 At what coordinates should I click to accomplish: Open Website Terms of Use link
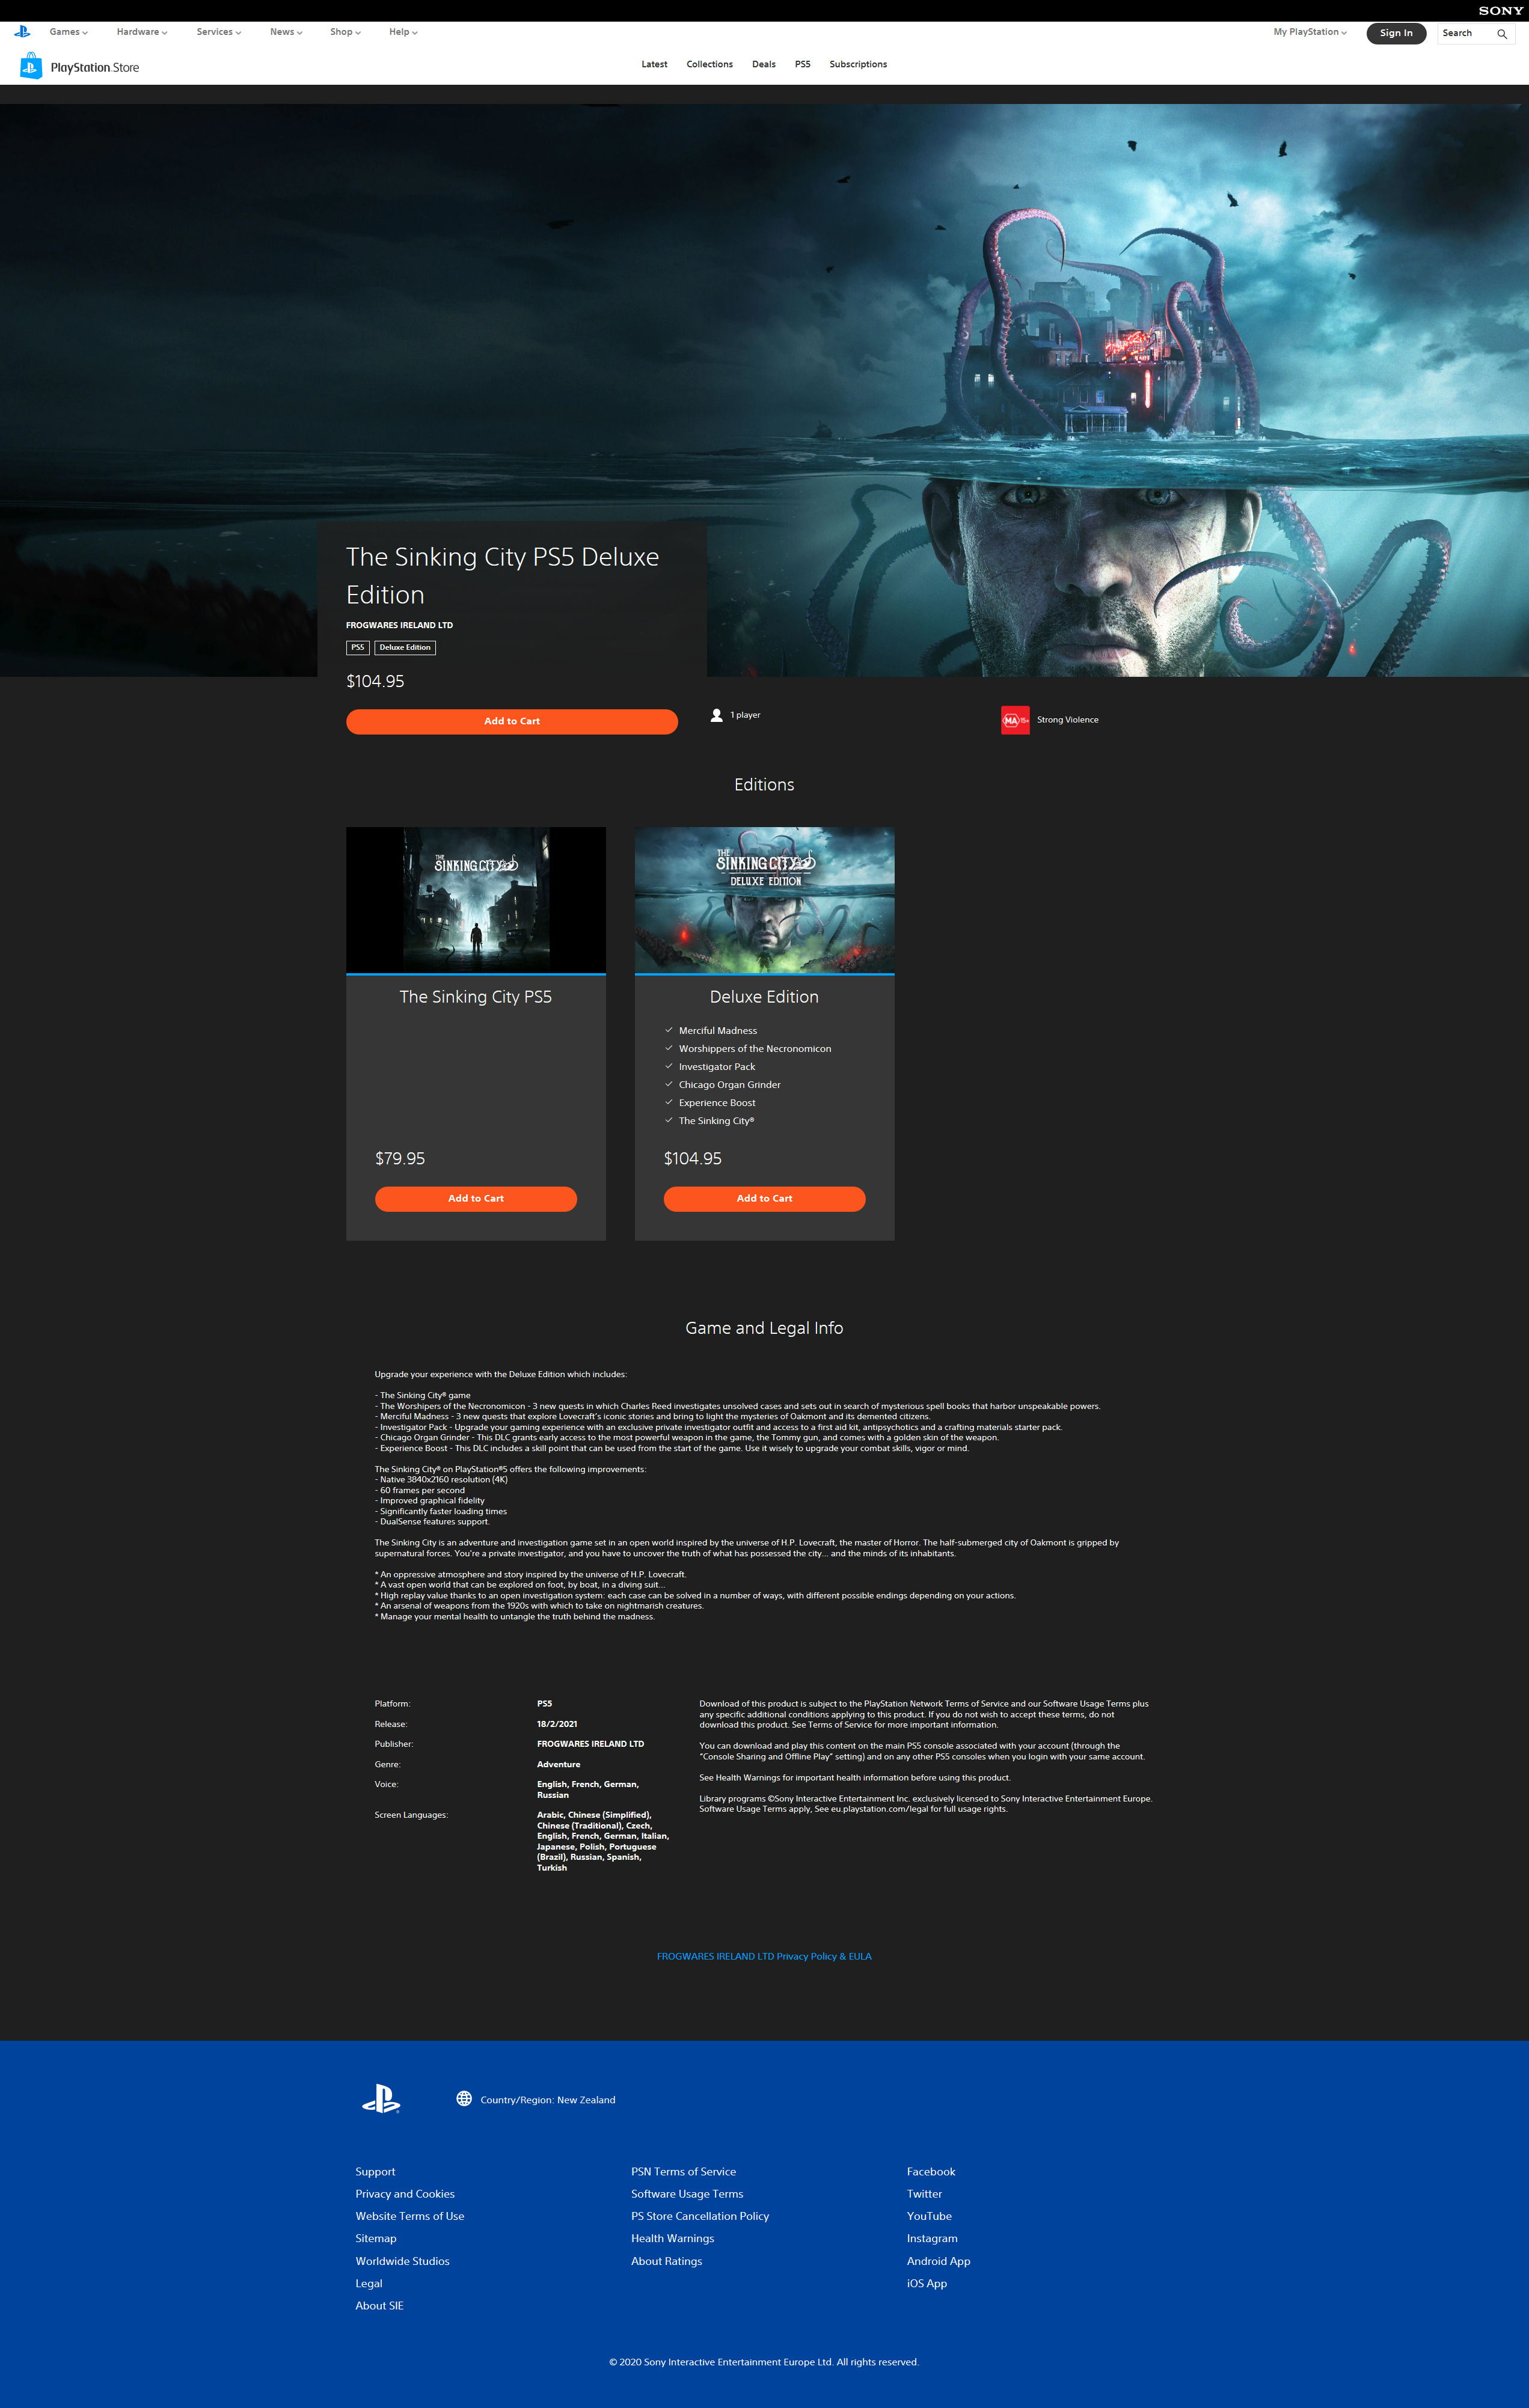click(410, 2216)
